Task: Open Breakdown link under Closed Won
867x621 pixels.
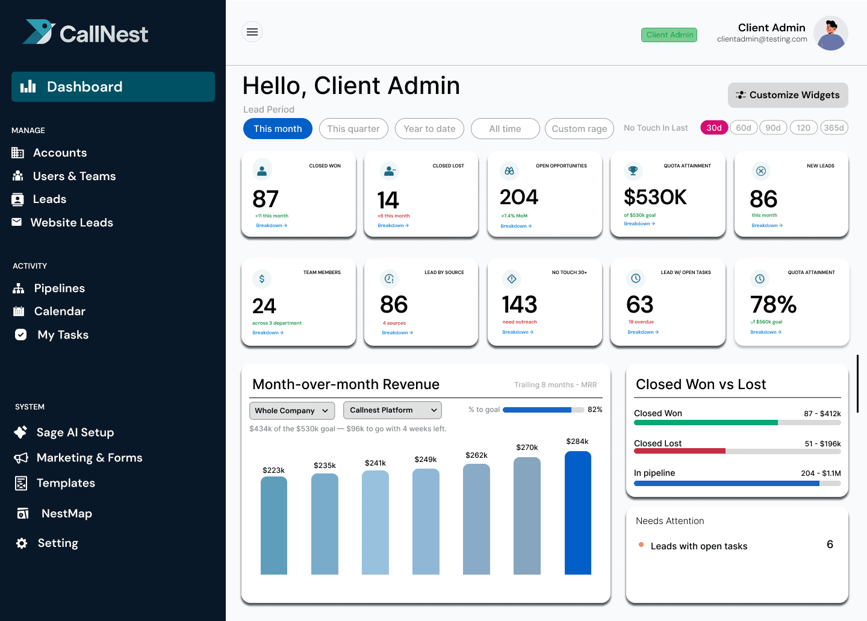Action: click(272, 225)
